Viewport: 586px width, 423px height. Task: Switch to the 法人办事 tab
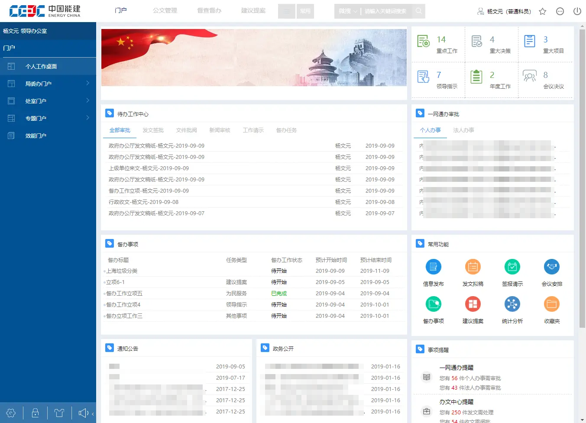tap(463, 130)
